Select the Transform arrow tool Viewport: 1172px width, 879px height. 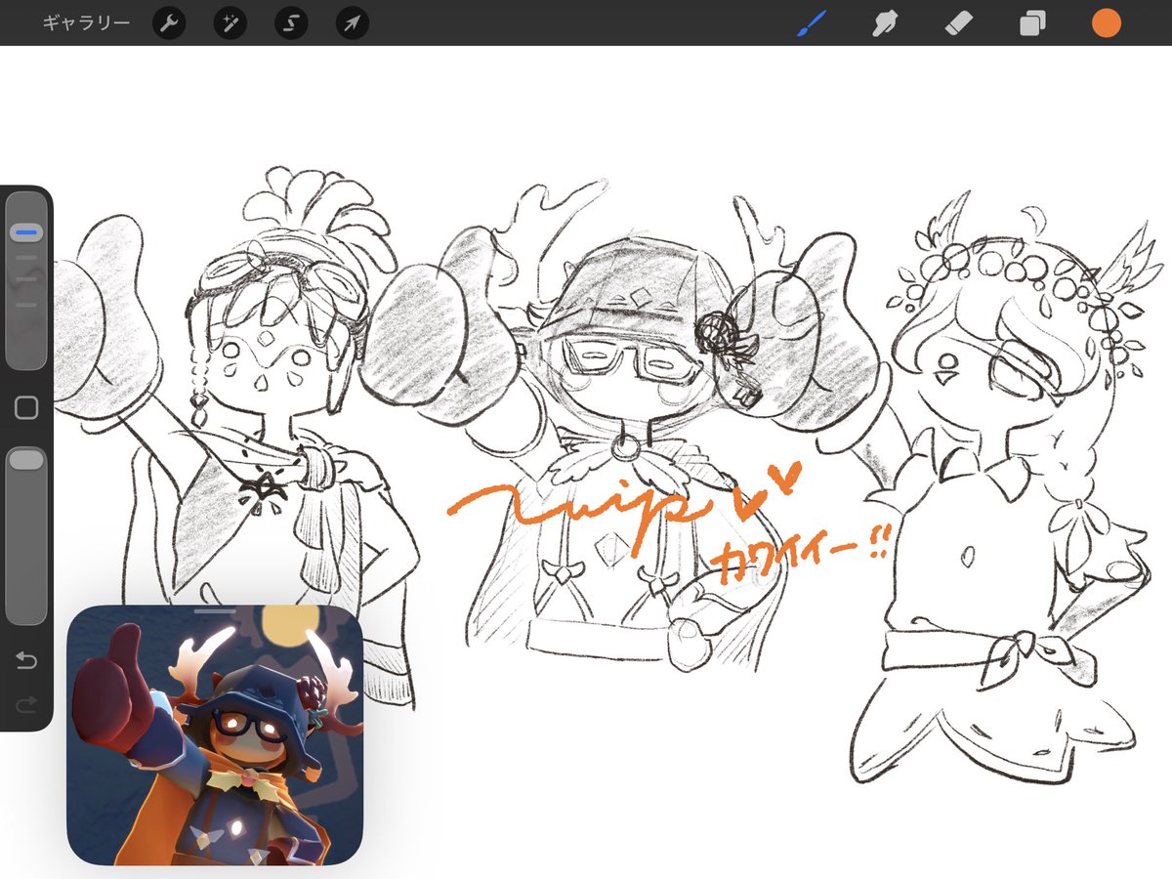(352, 22)
